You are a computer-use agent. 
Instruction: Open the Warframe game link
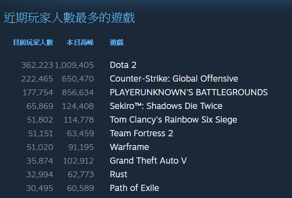pos(129,147)
